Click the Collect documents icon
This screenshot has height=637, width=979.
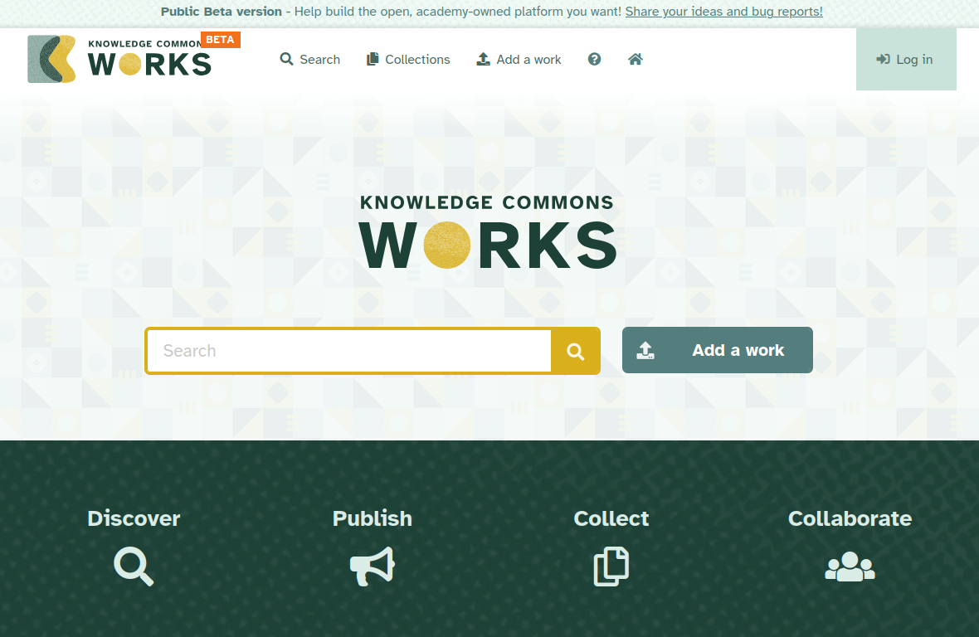tap(611, 566)
